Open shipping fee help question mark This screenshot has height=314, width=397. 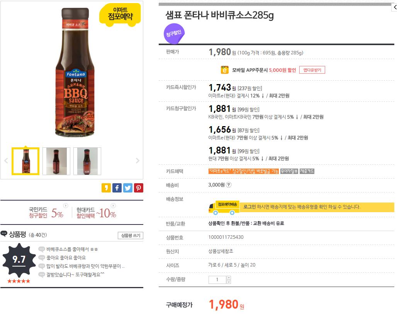(x=228, y=185)
